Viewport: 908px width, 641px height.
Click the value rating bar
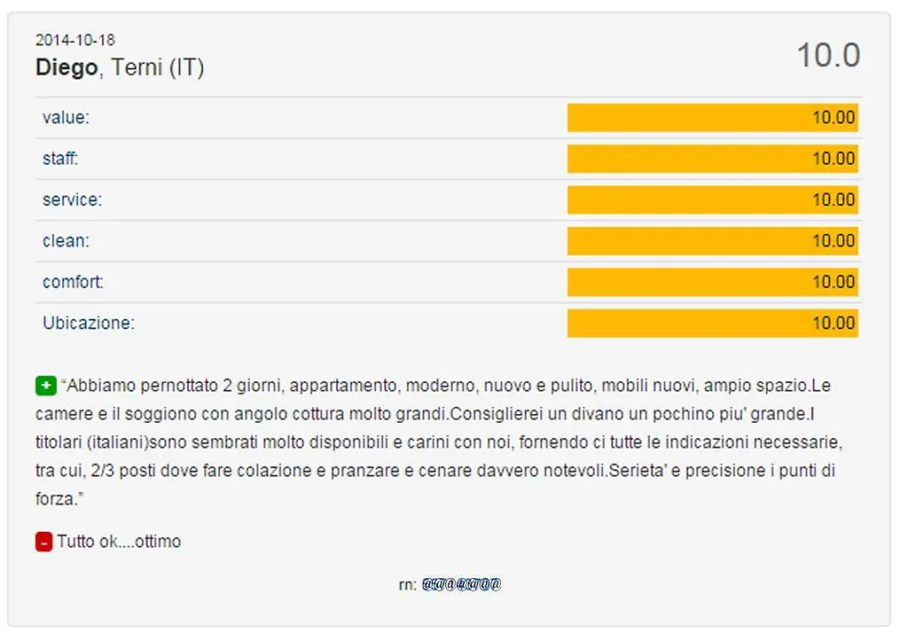coord(712,118)
